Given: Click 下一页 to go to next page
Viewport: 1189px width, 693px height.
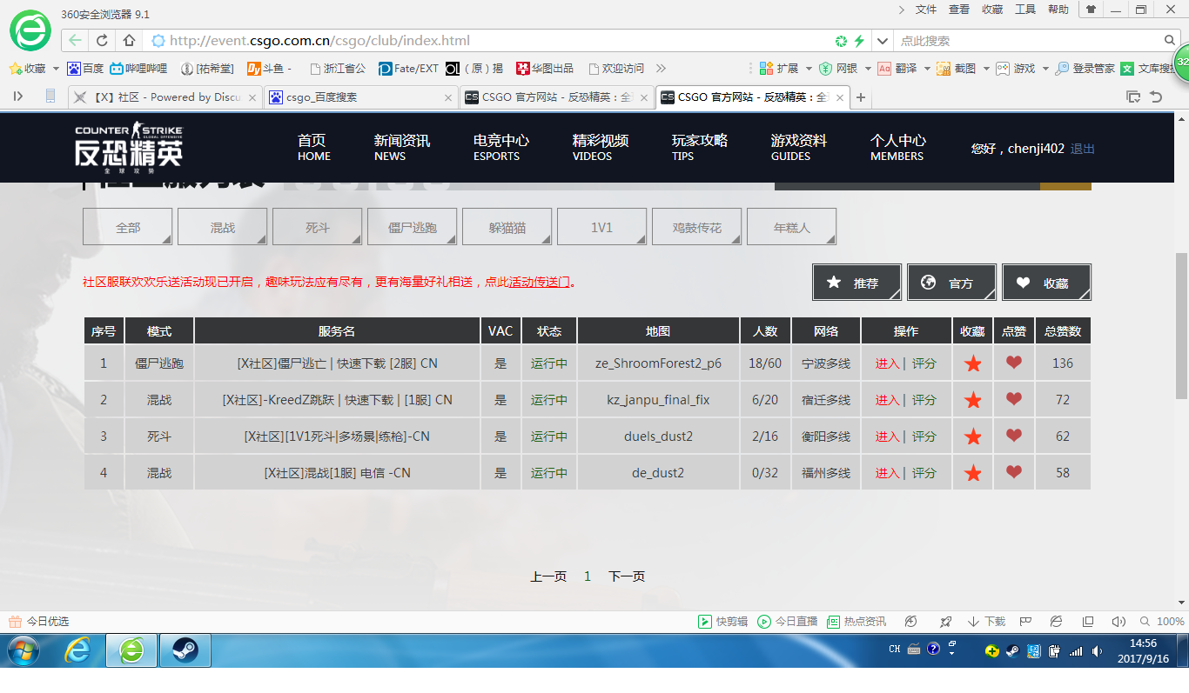Looking at the screenshot, I should click(x=628, y=576).
